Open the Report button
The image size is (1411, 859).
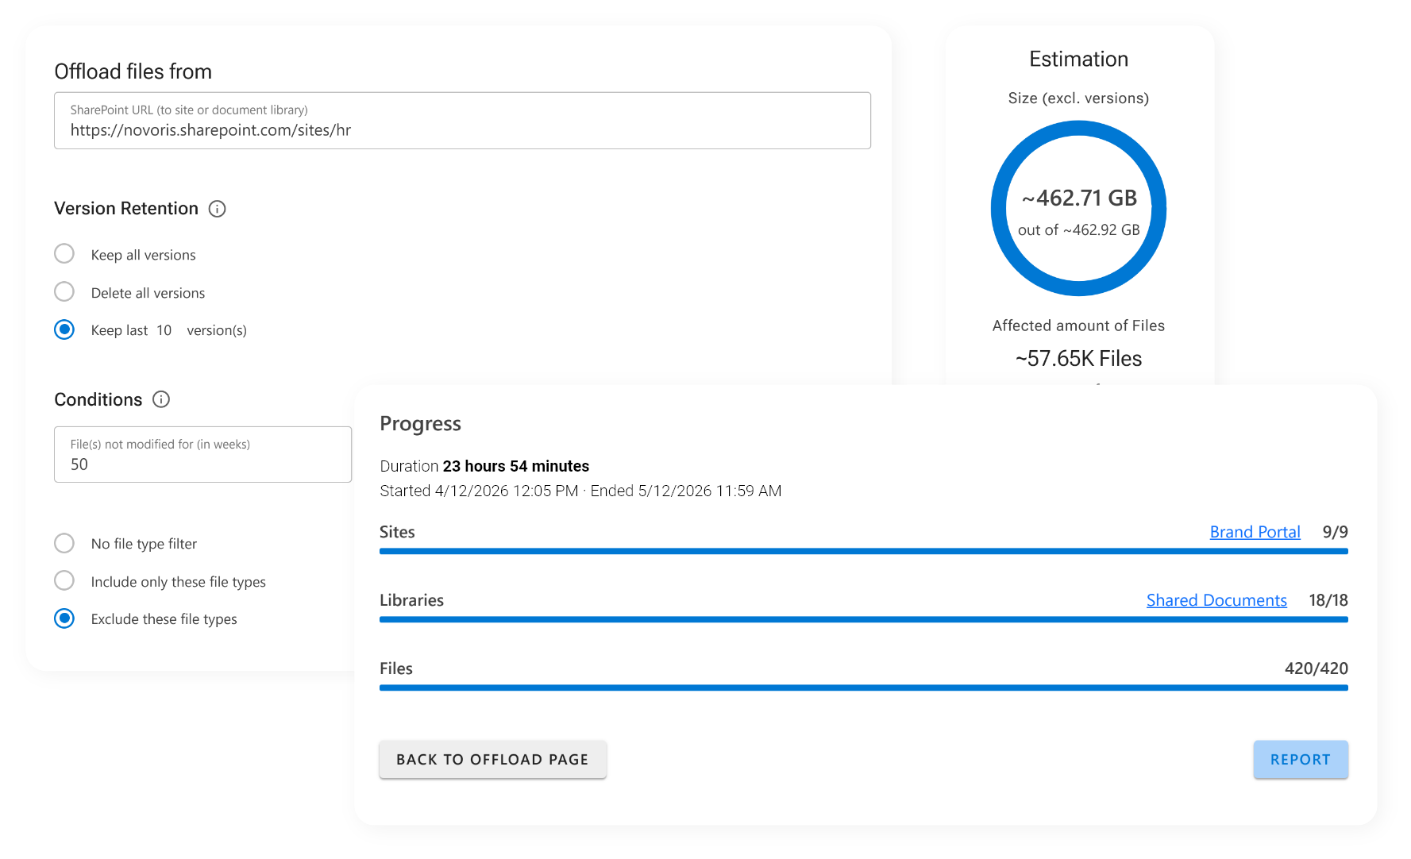1300,760
